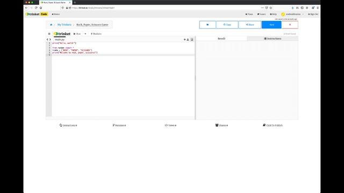Click the items list code line
The image size is (344, 193).
(72, 50)
